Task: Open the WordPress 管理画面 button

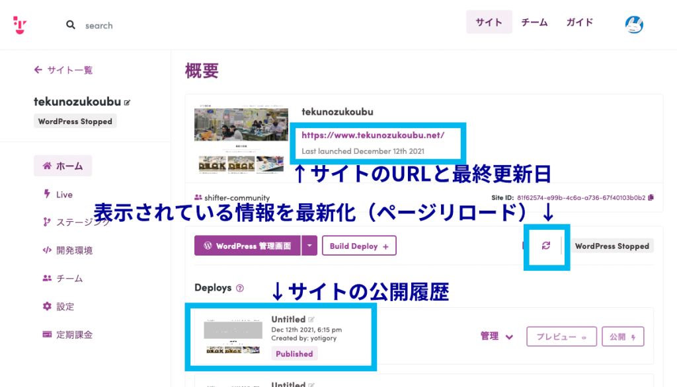Action: (247, 246)
